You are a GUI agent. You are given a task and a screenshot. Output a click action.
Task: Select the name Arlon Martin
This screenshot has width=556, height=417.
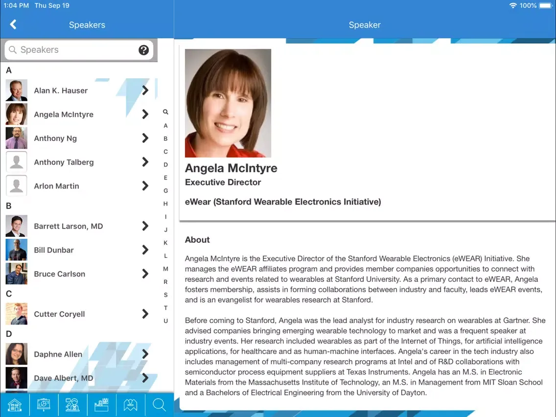point(56,186)
